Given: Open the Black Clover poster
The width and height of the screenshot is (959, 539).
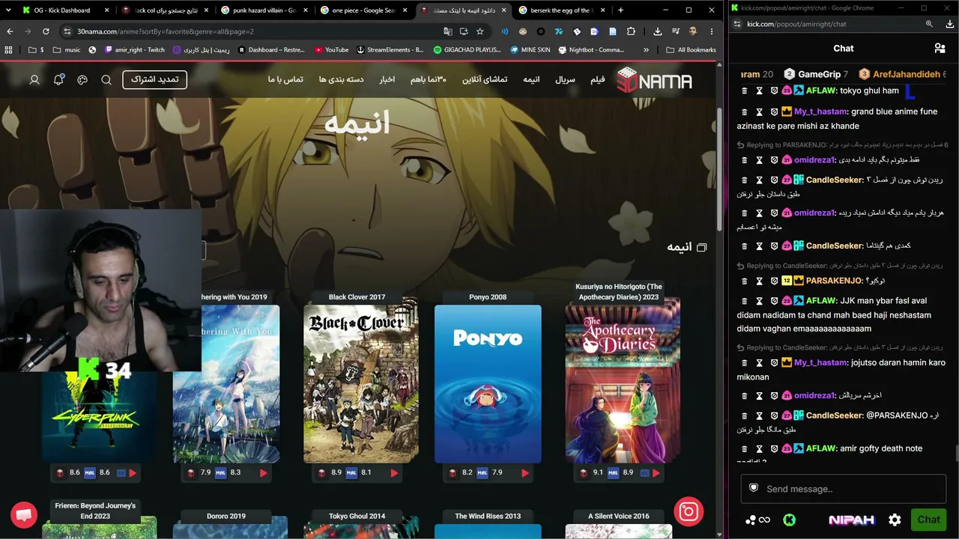Looking at the screenshot, I should tap(357, 384).
